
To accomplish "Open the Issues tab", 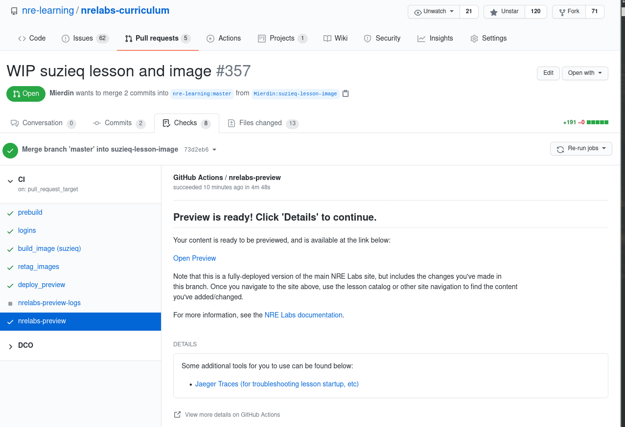I will [x=85, y=38].
